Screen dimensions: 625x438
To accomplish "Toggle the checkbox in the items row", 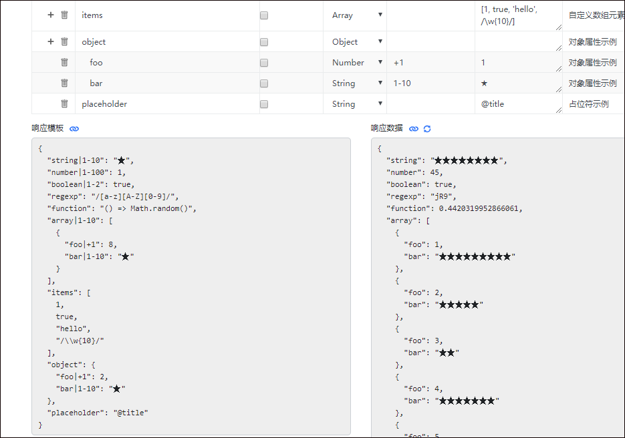I will coord(264,15).
